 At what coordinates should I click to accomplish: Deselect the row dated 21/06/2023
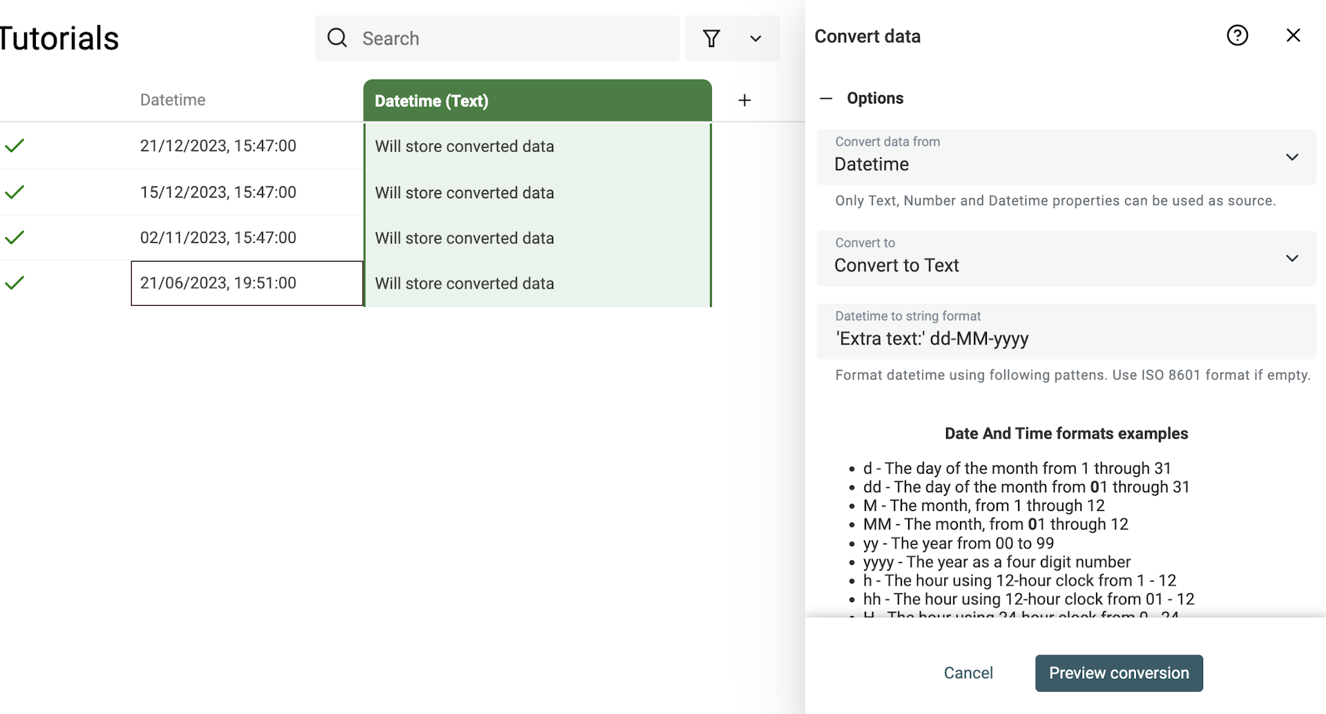[15, 282]
